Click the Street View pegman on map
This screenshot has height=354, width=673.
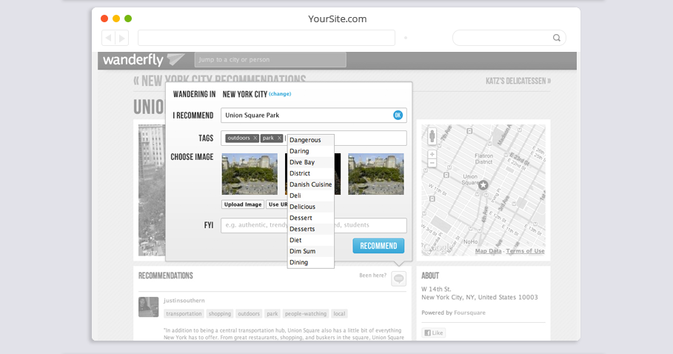[x=432, y=136]
